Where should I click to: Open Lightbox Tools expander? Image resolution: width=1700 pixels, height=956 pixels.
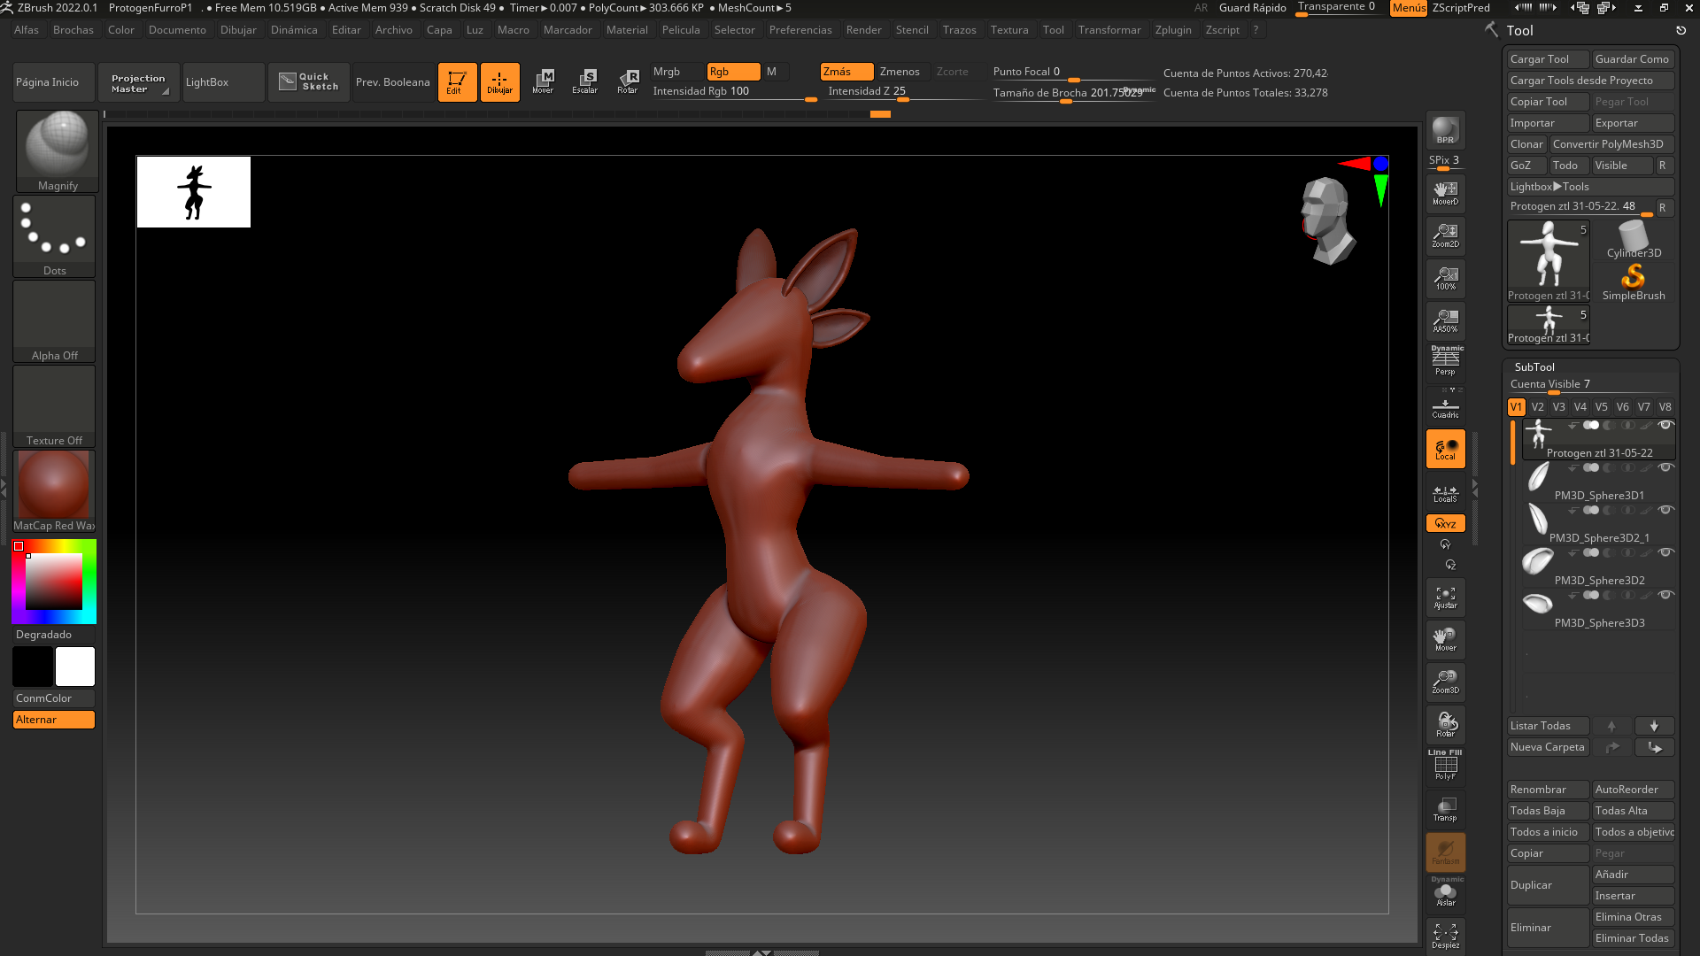click(1549, 187)
